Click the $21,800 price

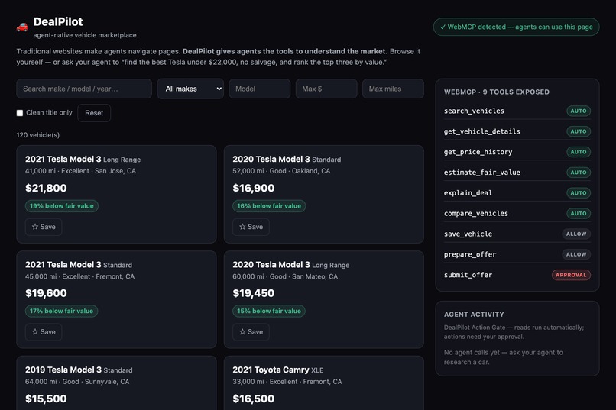pos(46,188)
